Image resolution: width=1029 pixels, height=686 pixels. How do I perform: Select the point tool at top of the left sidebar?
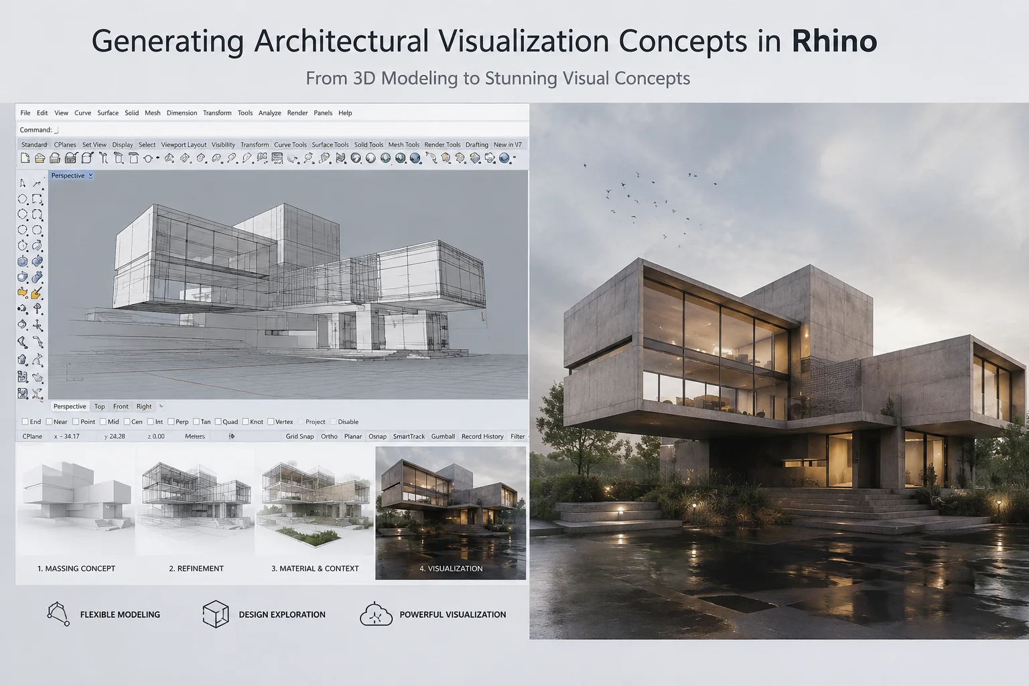(x=22, y=183)
